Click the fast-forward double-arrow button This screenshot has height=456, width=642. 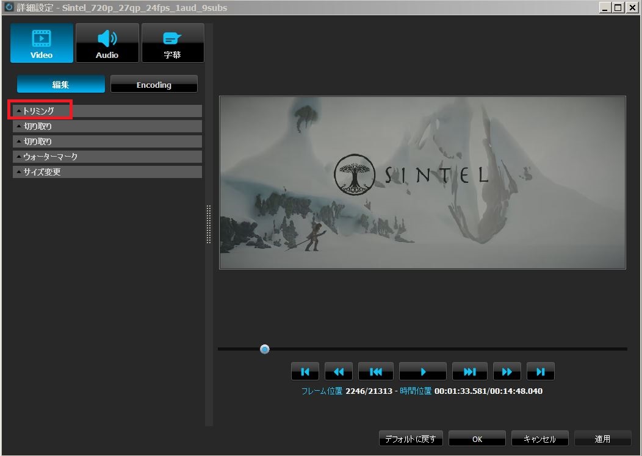[507, 371]
